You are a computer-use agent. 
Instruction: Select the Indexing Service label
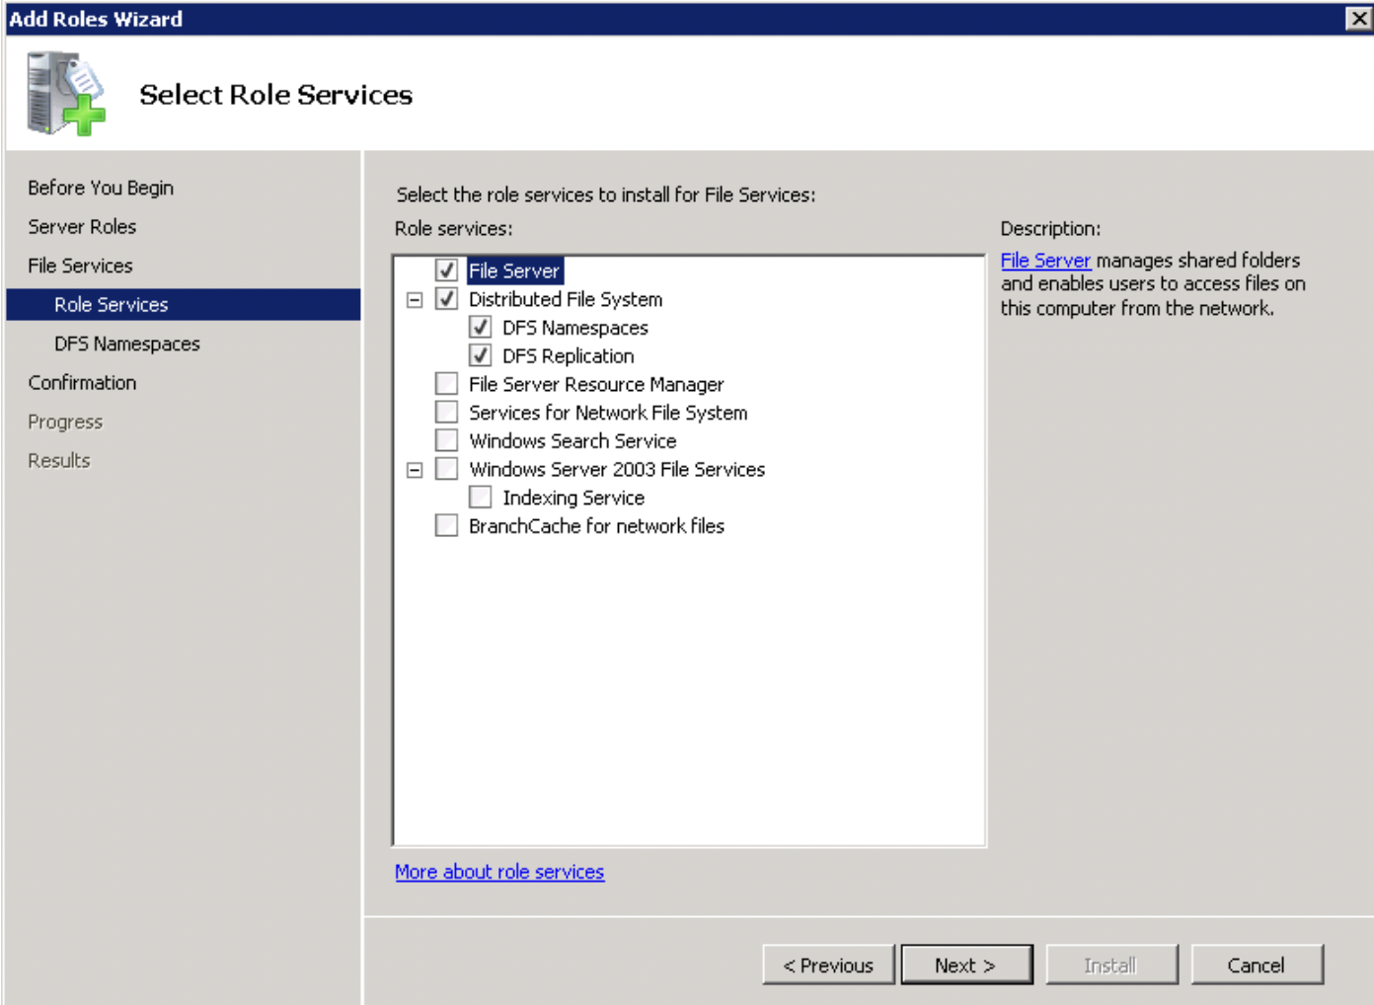[x=573, y=498]
